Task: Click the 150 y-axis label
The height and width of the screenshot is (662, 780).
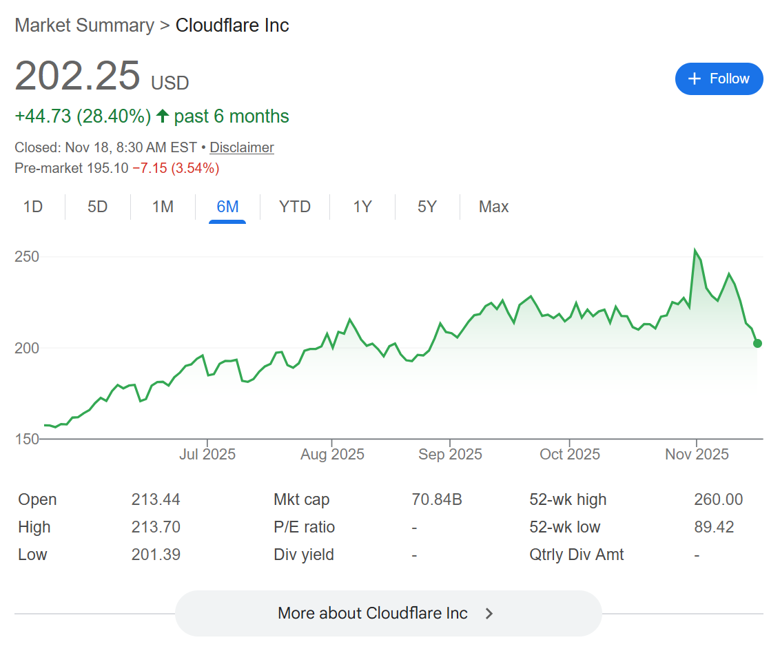Action: pyautogui.click(x=27, y=439)
